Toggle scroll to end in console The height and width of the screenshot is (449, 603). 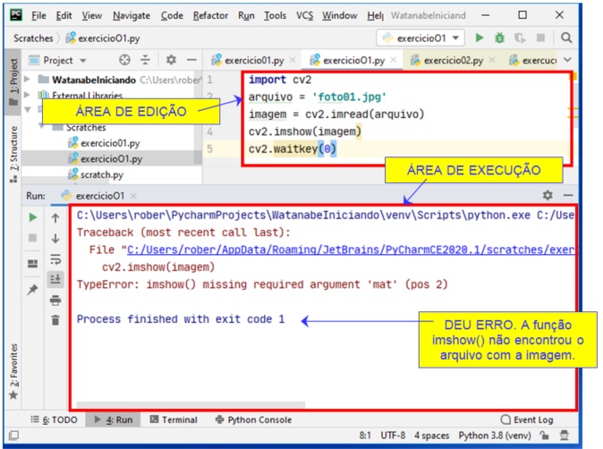click(x=55, y=280)
